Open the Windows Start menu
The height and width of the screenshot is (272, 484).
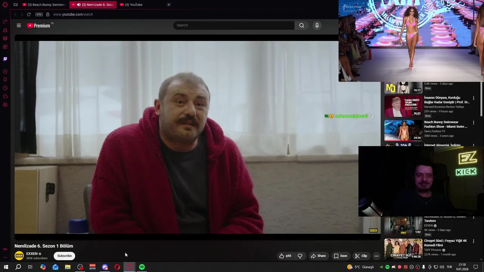pos(6,267)
